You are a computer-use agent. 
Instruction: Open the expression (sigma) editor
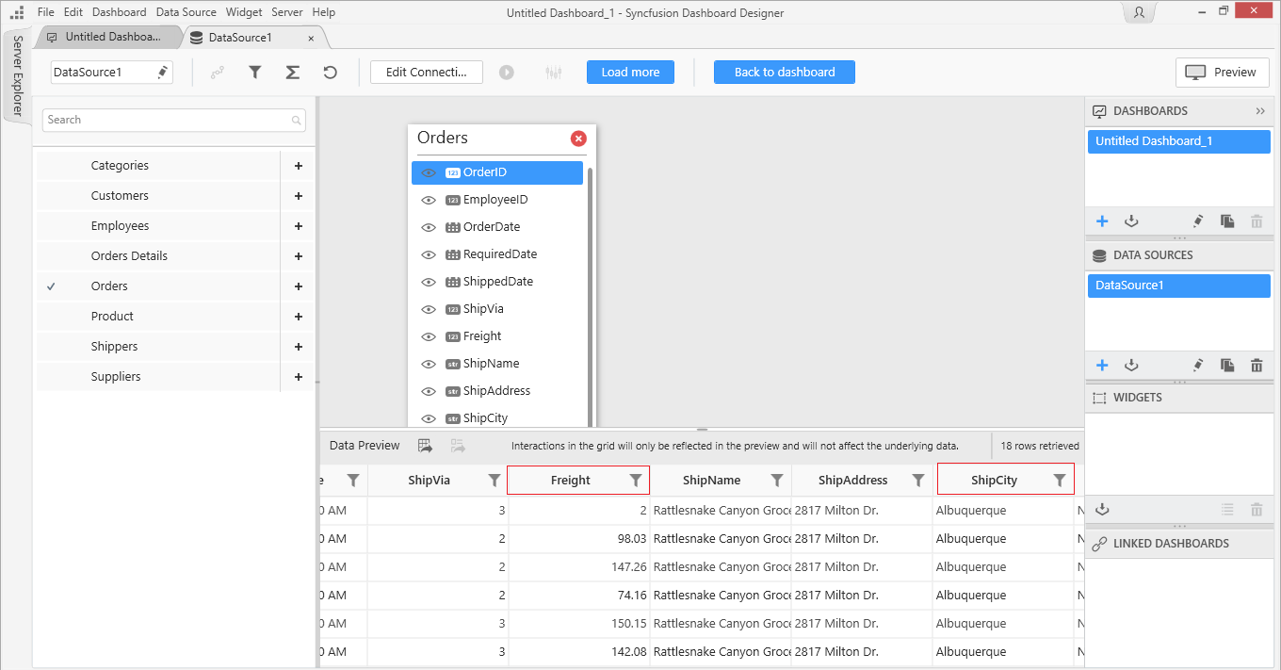(293, 73)
